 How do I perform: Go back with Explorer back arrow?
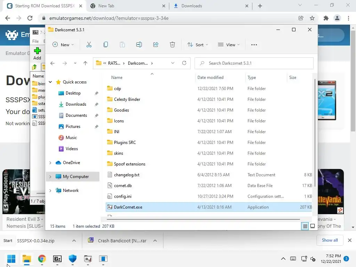[52, 63]
